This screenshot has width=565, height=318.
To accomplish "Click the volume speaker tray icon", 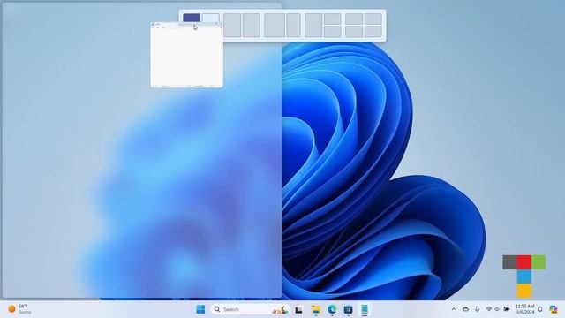I will pos(497,309).
